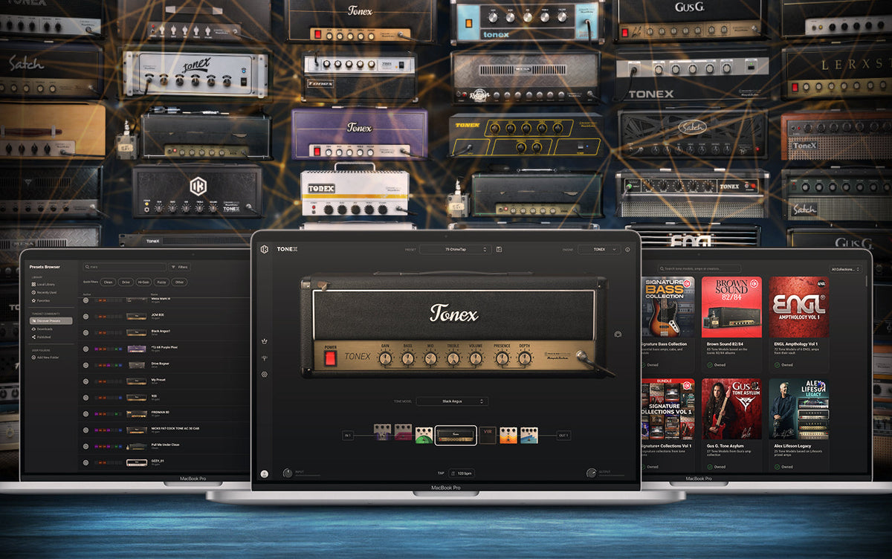Click Add New Folder in User Folders
The height and width of the screenshot is (559, 892).
click(47, 358)
